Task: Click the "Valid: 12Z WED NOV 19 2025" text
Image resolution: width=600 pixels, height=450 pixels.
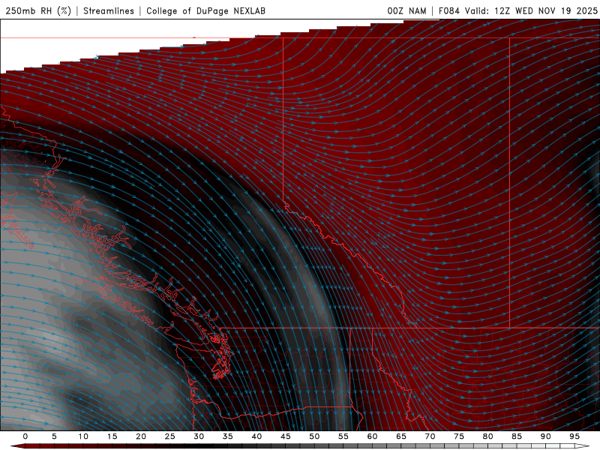Action: (531, 10)
